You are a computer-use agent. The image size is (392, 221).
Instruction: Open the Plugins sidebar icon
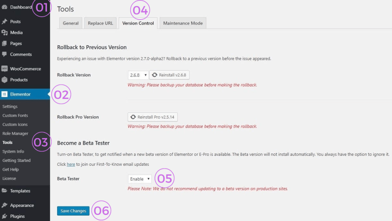coord(5,216)
